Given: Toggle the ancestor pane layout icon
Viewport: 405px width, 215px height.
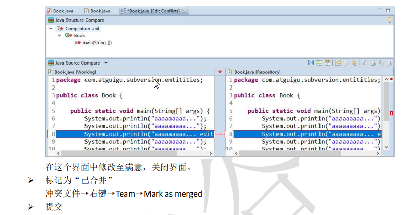Looking at the screenshot, I should pyautogui.click(x=319, y=63).
